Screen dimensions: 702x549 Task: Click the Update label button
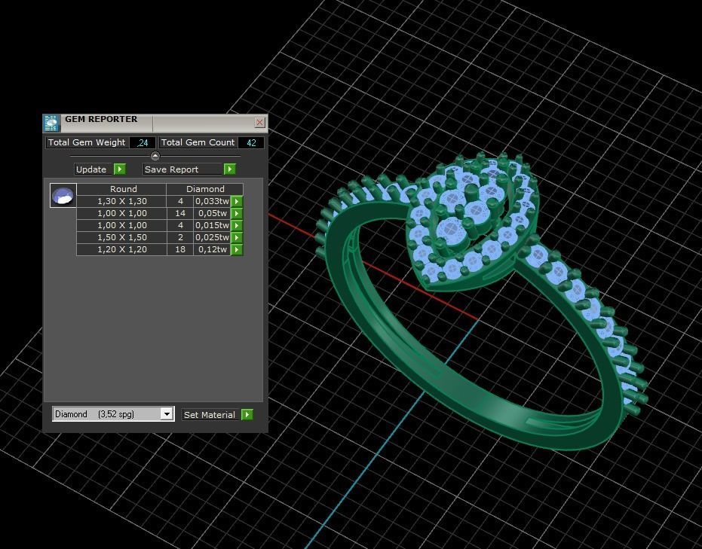[x=93, y=169]
